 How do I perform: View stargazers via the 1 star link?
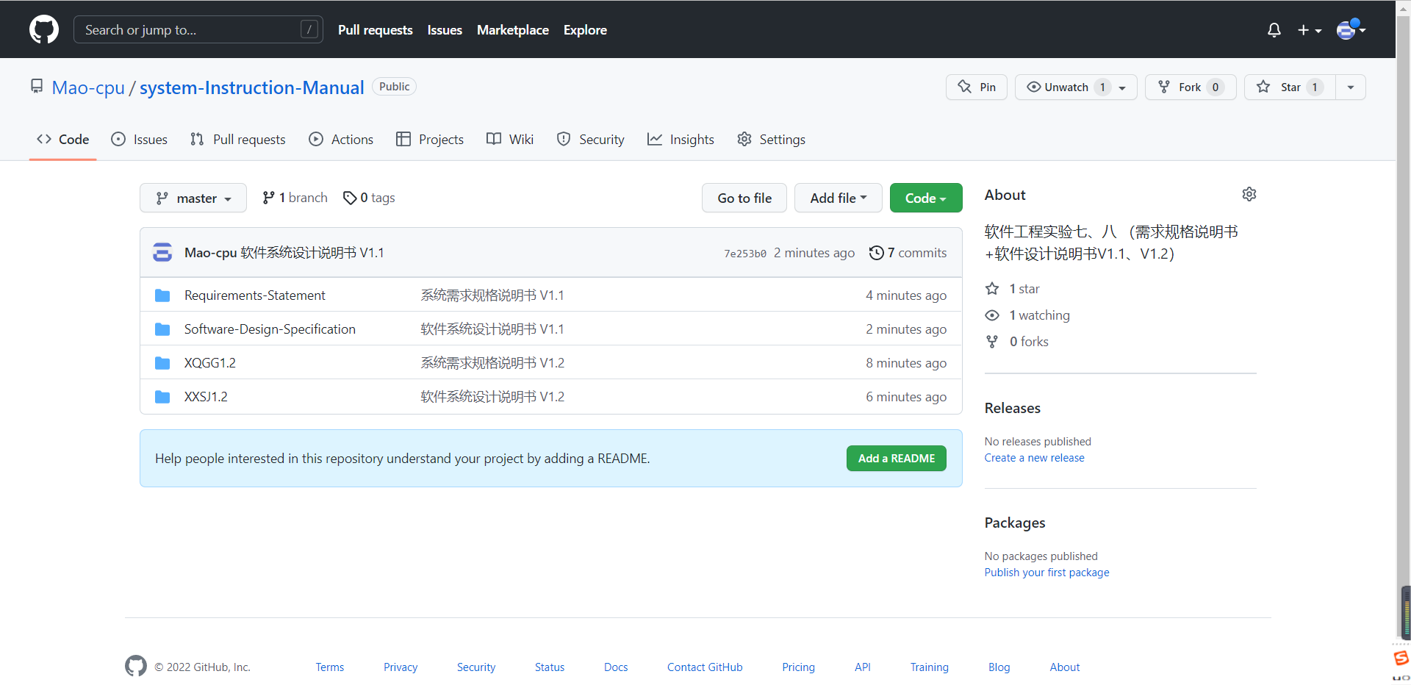tap(1013, 289)
